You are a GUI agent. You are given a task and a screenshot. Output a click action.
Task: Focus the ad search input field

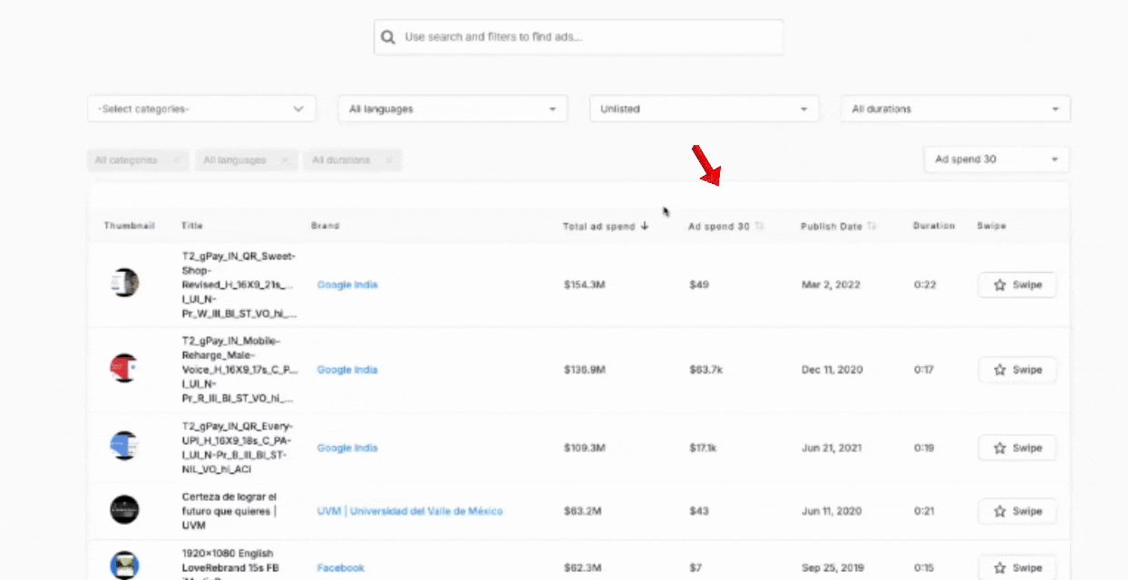click(x=589, y=37)
